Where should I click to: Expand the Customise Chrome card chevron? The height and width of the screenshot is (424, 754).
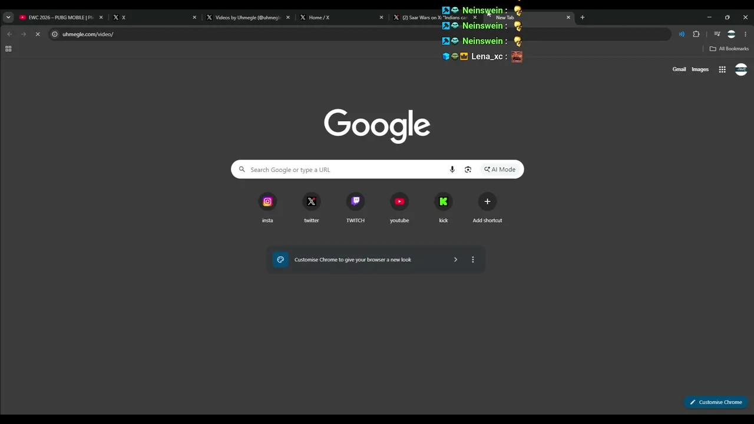point(455,260)
